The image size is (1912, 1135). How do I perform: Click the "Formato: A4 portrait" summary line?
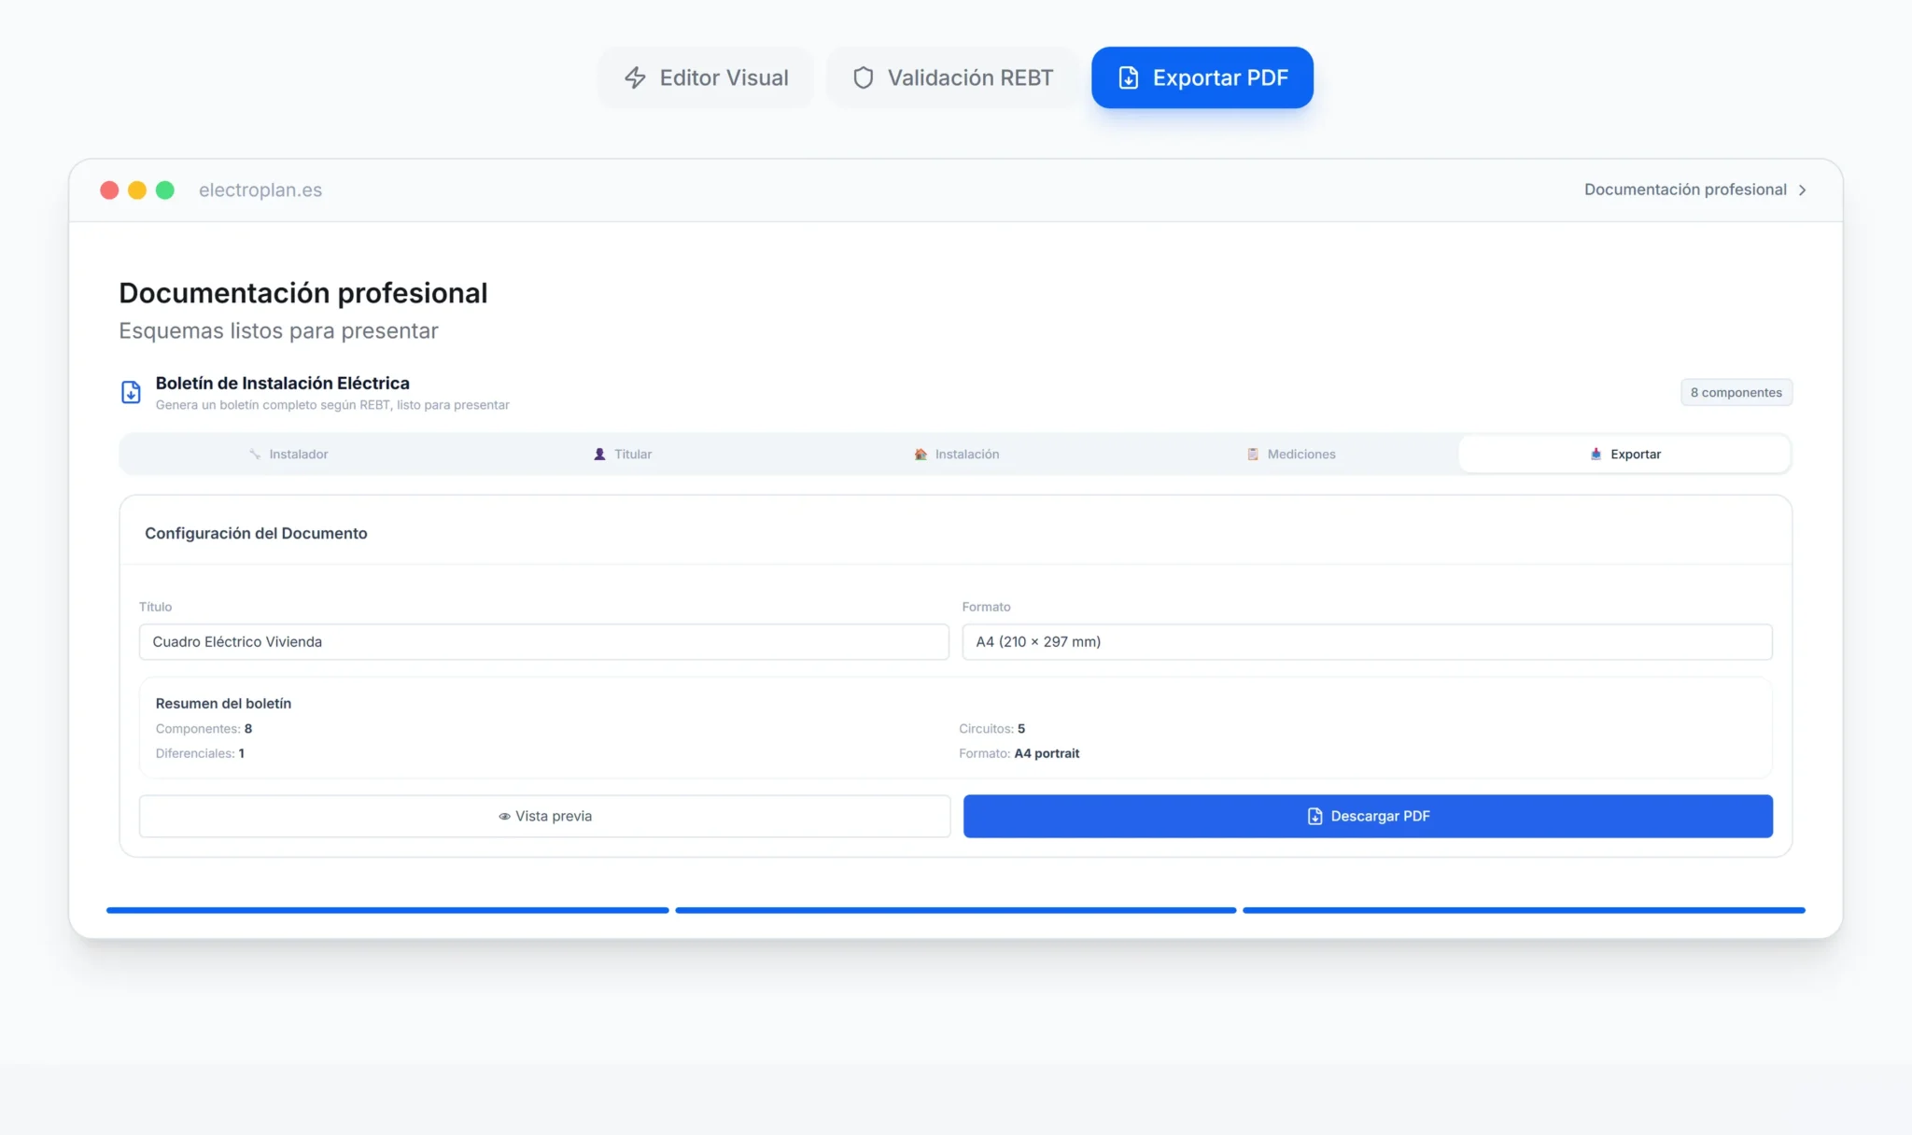tap(1019, 753)
